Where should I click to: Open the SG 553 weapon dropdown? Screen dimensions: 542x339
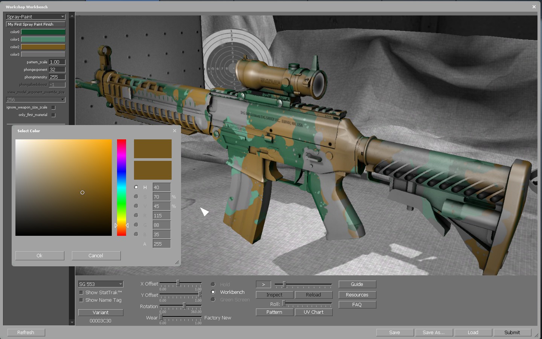[x=100, y=284]
